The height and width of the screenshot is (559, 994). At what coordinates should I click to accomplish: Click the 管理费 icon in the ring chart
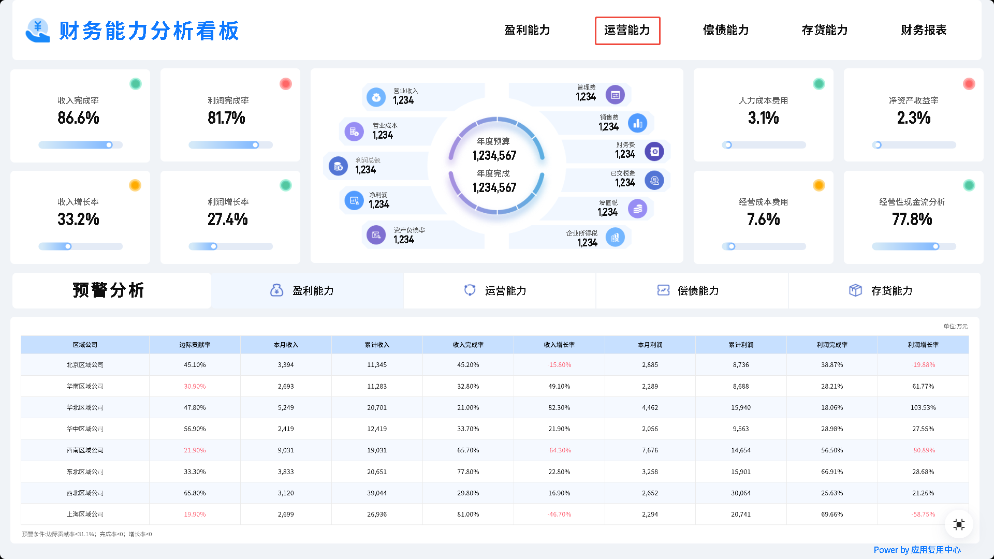pos(615,95)
